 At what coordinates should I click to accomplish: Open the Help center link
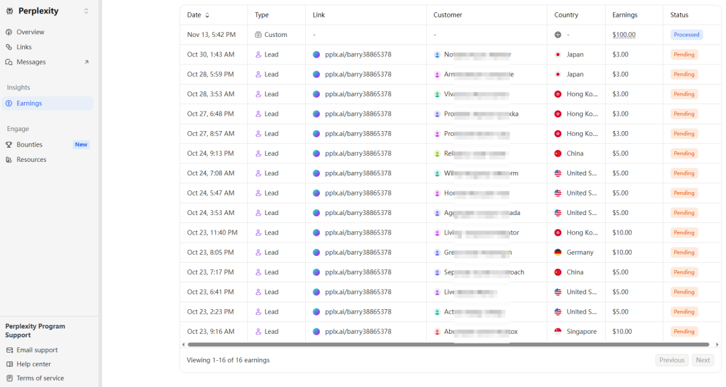tap(34, 364)
